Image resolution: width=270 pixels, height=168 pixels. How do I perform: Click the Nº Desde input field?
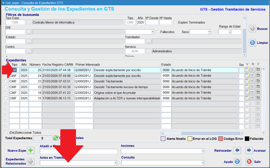(x=152, y=22)
